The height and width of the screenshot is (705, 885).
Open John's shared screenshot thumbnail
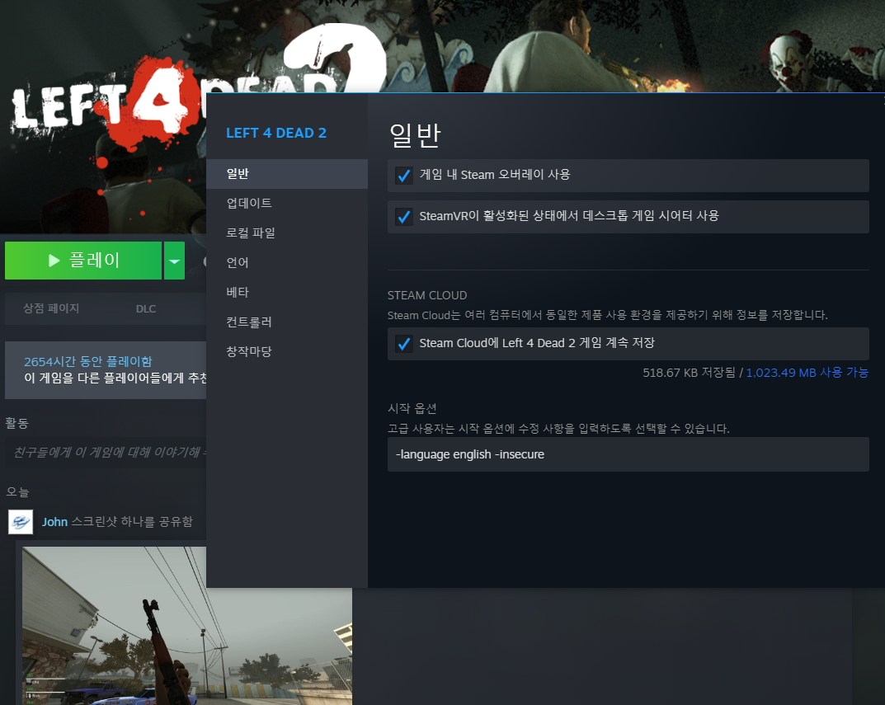point(187,625)
